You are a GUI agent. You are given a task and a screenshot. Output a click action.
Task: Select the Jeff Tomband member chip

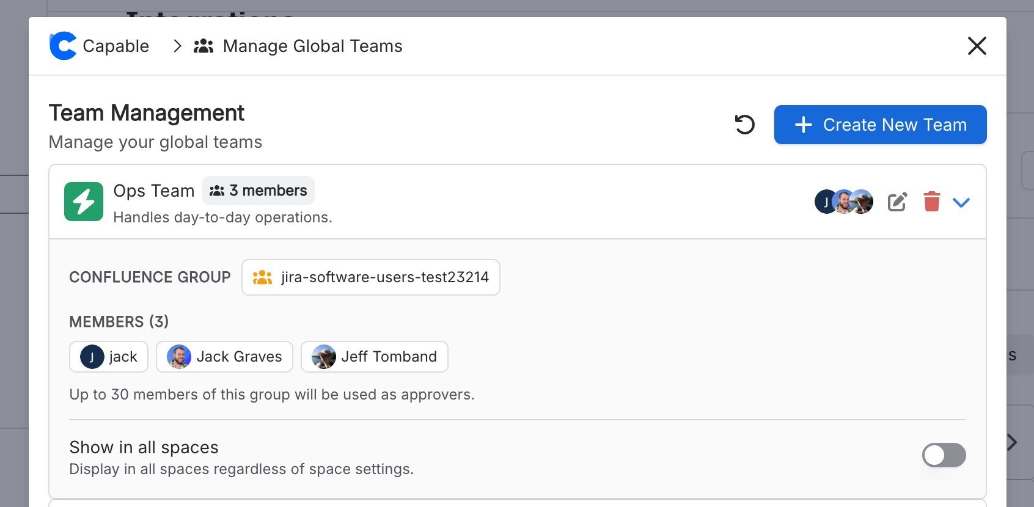[375, 357]
